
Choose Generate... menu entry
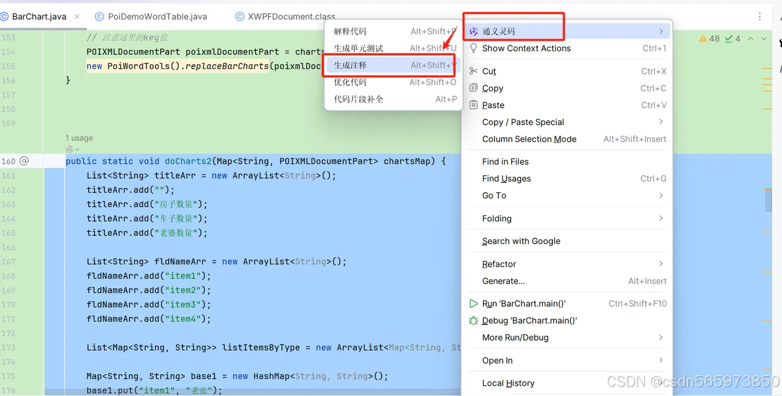(568, 281)
